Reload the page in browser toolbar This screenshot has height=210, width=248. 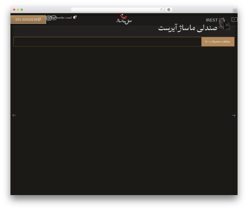[161, 9]
